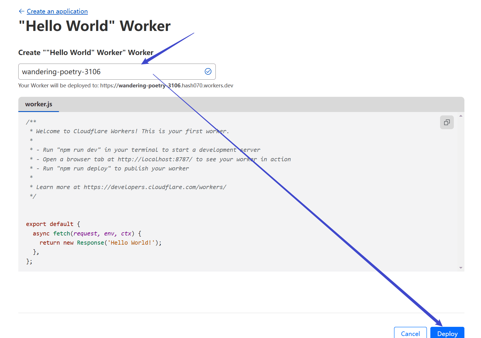
Task: Click the export default code line
Action: [53, 224]
